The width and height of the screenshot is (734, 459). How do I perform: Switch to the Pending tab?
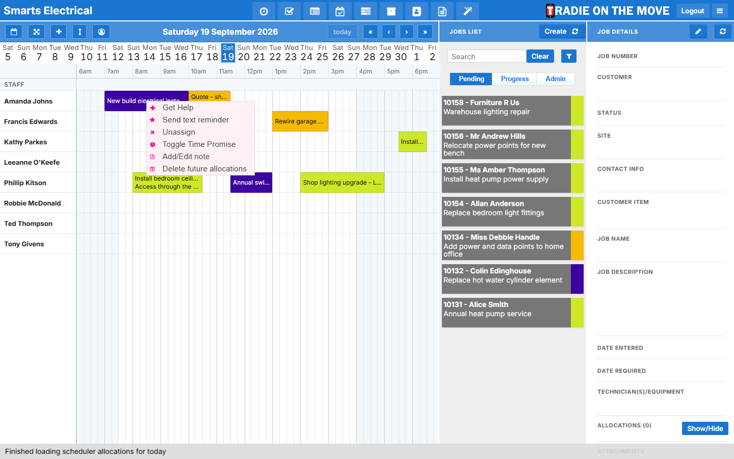pyautogui.click(x=471, y=79)
